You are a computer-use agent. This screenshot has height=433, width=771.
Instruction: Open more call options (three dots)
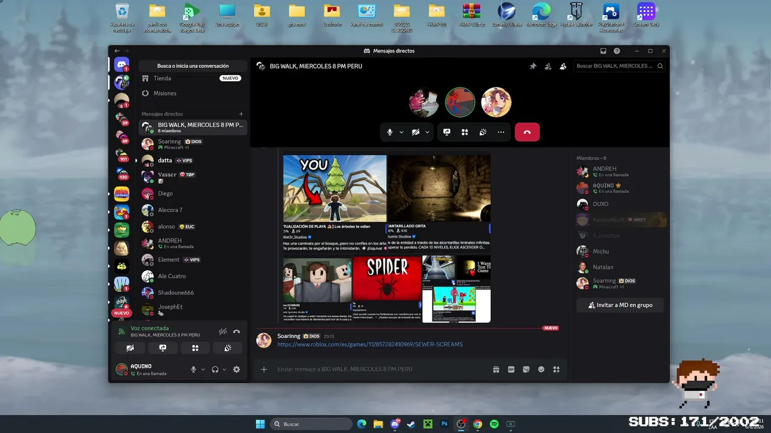[x=501, y=132]
